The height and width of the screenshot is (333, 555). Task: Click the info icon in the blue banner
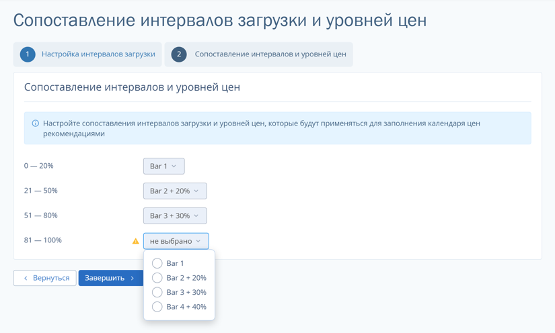[36, 124]
